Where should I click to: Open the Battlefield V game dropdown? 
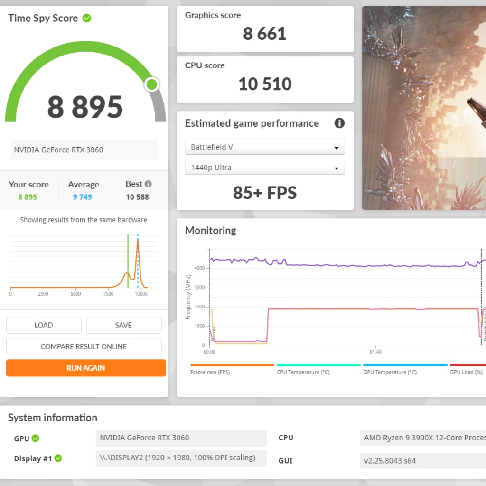coord(265,147)
